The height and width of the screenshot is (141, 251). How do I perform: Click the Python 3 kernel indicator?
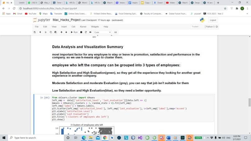(x=212, y=27)
